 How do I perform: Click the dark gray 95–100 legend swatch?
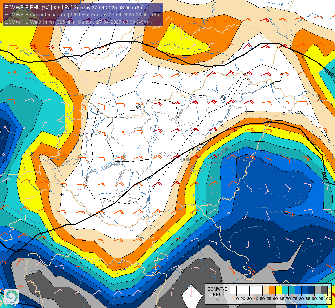pos(324,290)
